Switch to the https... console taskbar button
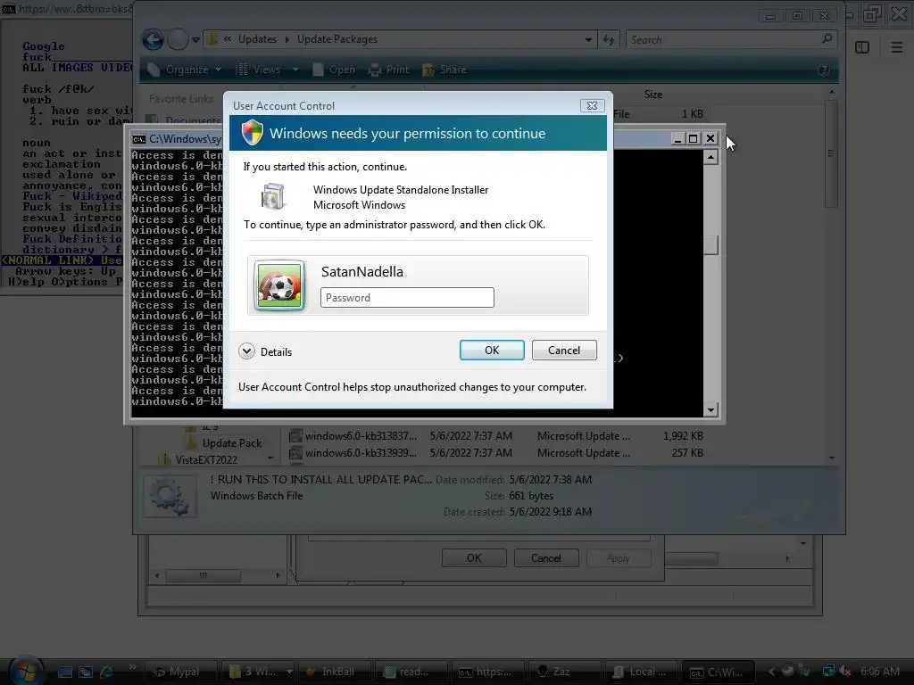The image size is (914, 685). pyautogui.click(x=488, y=672)
